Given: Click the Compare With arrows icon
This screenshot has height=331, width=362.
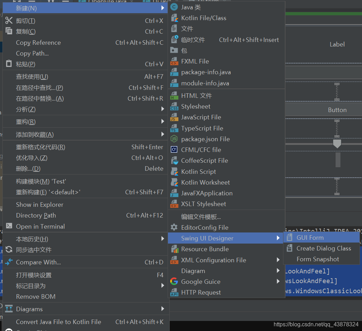Looking at the screenshot, I should coord(9,262).
